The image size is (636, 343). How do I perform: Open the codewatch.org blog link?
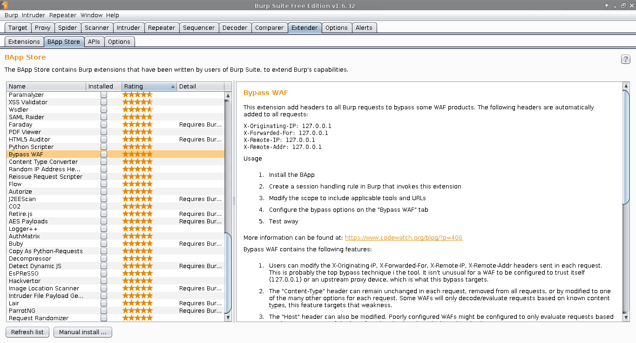click(x=404, y=238)
